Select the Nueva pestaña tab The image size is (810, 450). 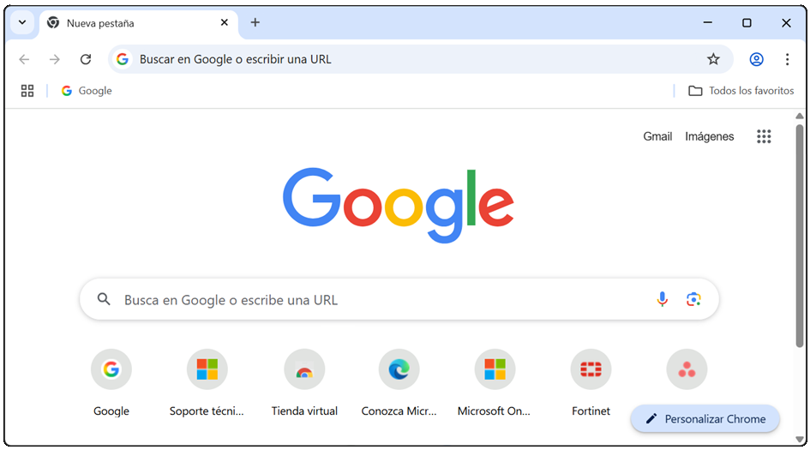[139, 24]
